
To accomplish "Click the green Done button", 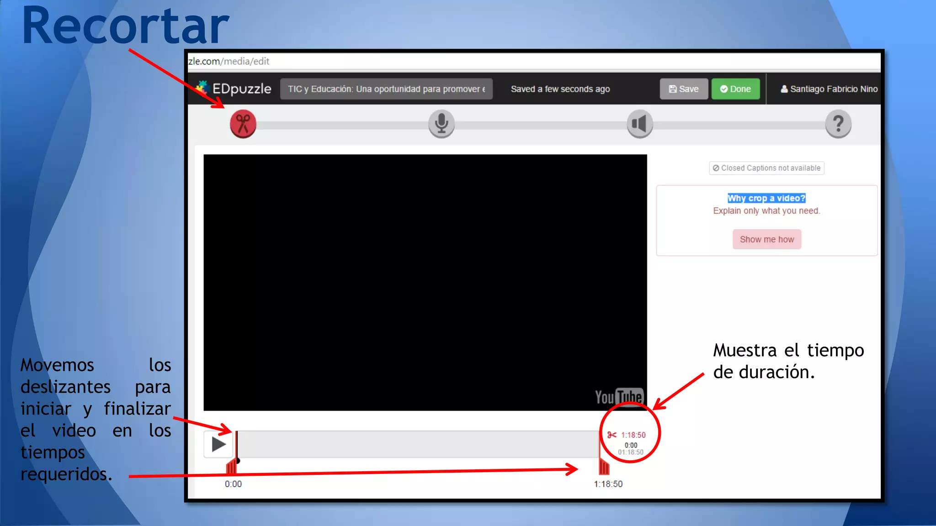I will [735, 89].
